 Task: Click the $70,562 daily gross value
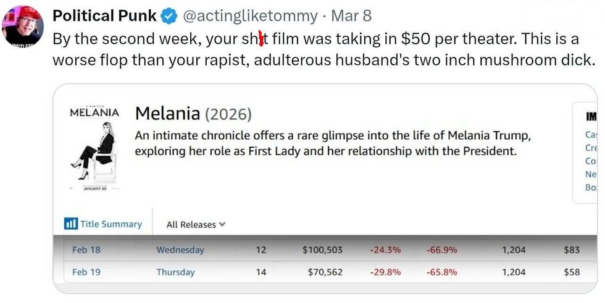point(325,272)
